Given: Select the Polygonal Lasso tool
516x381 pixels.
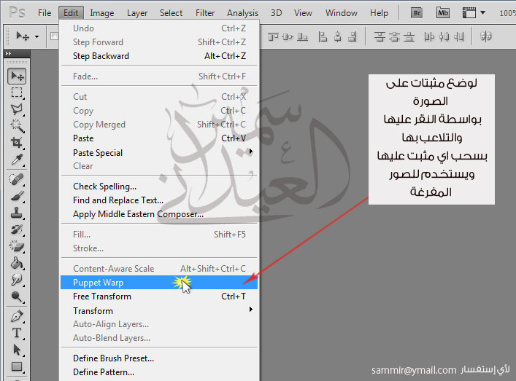Looking at the screenshot, I should click(x=17, y=109).
